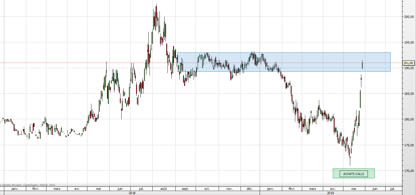Screen dimensions: 416x195
Task: Click the août month marker
Action: point(163,189)
